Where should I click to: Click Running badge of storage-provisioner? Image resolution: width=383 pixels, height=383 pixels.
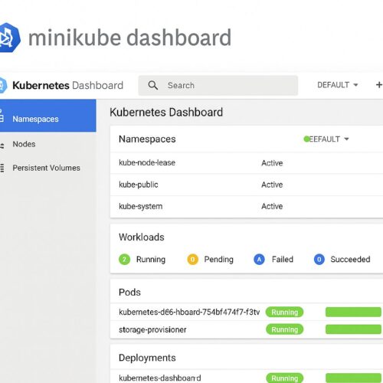(x=285, y=329)
